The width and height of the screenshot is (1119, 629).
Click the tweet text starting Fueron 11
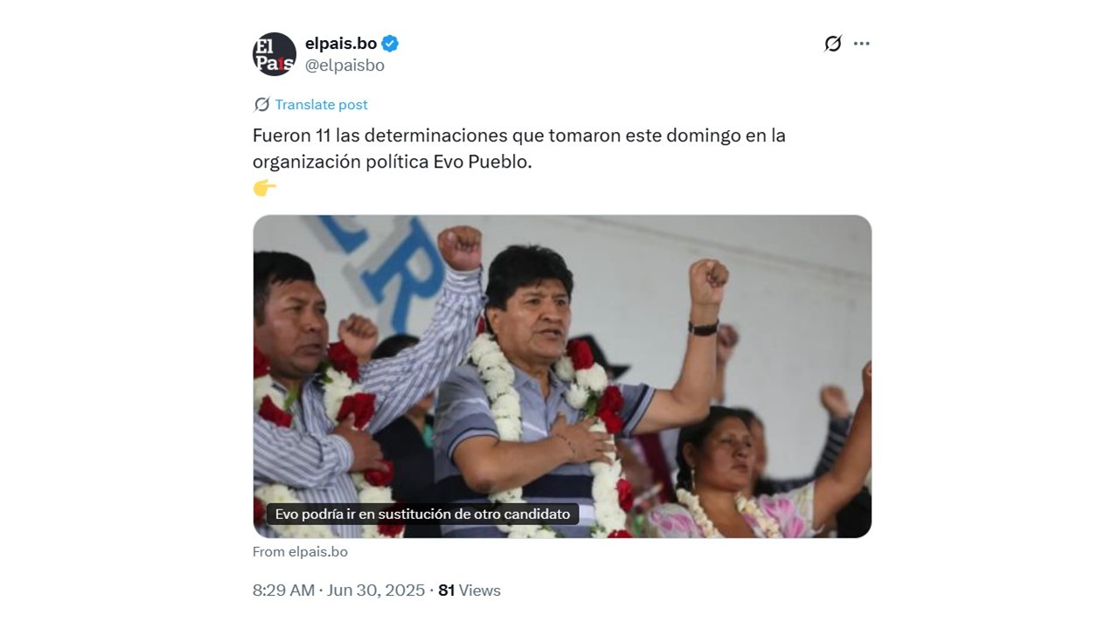pyautogui.click(x=519, y=149)
